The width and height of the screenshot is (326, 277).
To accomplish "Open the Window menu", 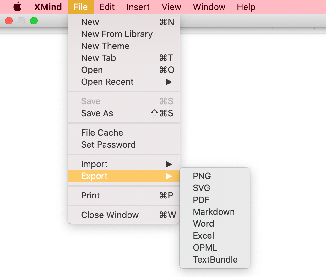I will [209, 7].
